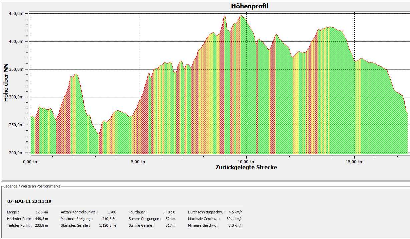
Task: Click the Anzahl Kontrollpunkte value 1.708
Action: [x=111, y=212]
